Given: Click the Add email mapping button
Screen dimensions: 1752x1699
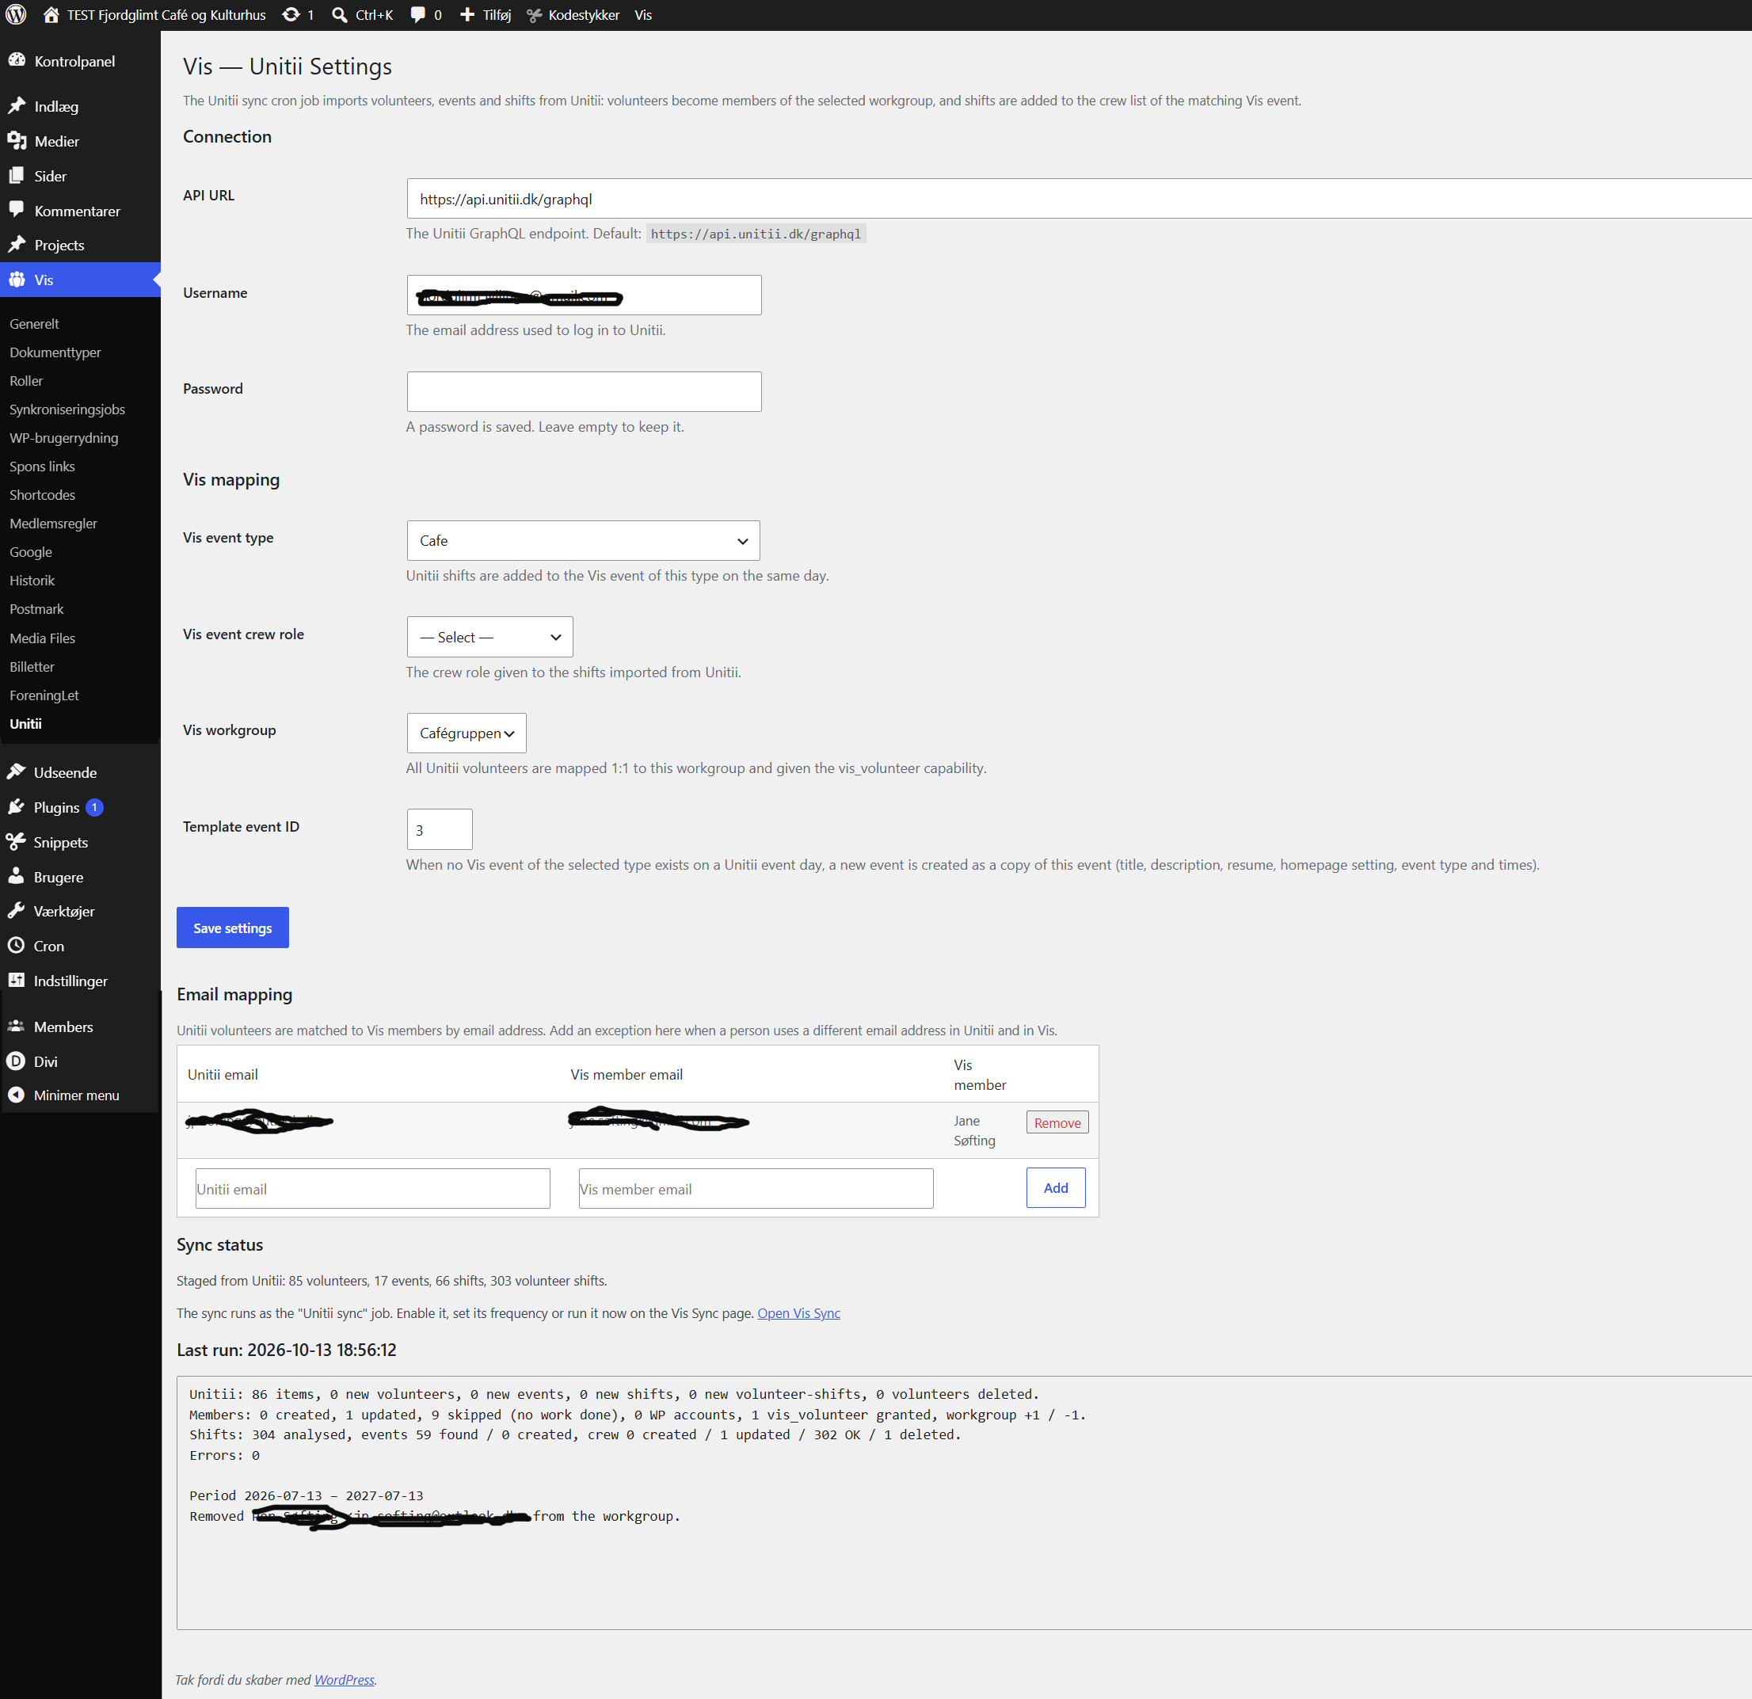Looking at the screenshot, I should point(1056,1188).
